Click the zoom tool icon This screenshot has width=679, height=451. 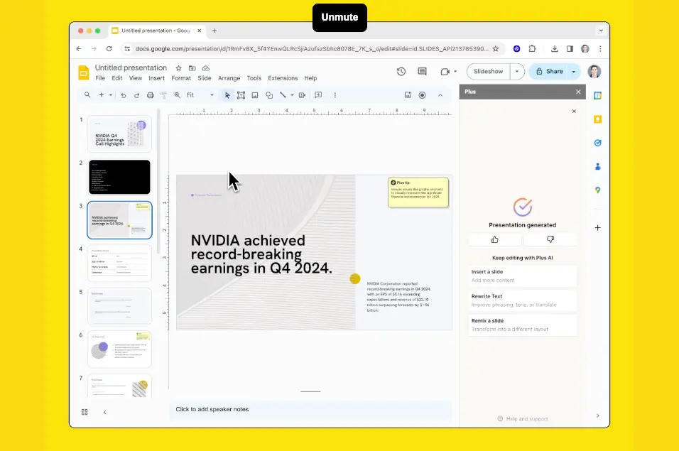click(177, 95)
